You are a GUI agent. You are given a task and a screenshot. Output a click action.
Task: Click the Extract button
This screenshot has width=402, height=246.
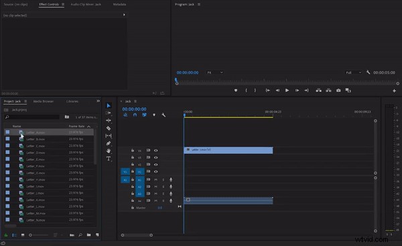point(328,90)
